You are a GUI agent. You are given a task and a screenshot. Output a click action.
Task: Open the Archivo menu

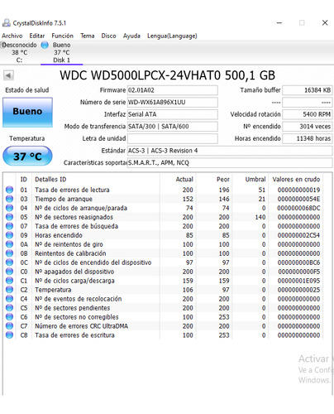[x=12, y=36]
